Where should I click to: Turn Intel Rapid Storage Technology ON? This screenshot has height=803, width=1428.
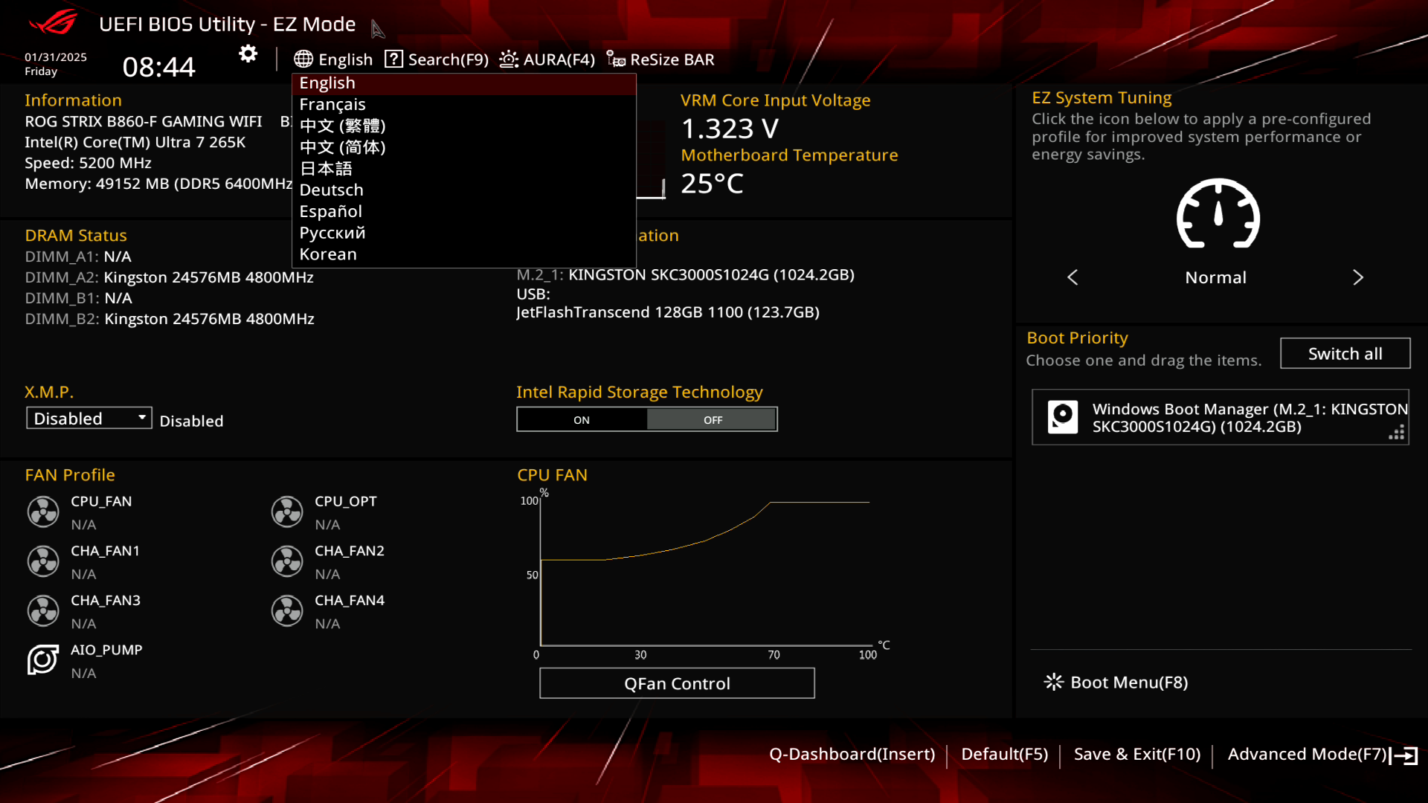[x=582, y=420]
